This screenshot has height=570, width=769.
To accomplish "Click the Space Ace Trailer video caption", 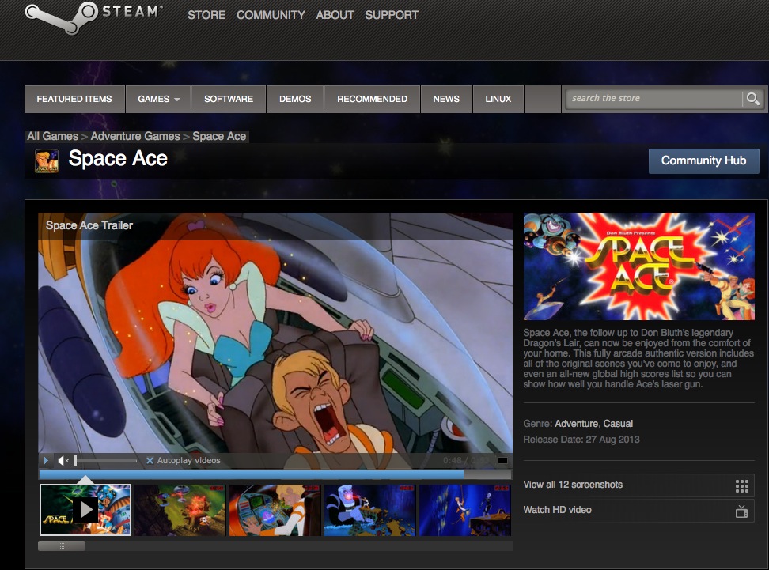I will [x=89, y=225].
